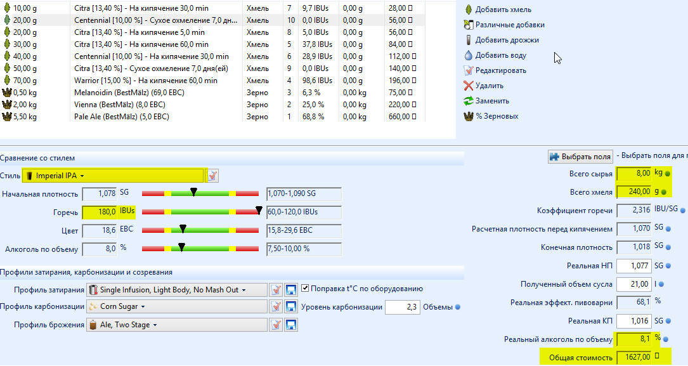Viewport: 688px width, 366px height.
Task: Select Melanoidin (BestMälz) (69,0 EBC) text
Action: 129,93
